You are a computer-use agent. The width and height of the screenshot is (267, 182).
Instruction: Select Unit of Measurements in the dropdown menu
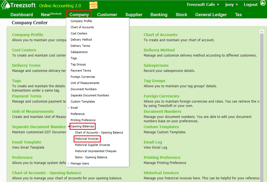[x=85, y=83]
